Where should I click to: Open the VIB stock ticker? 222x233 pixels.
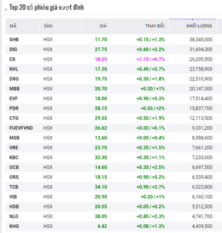(x=13, y=197)
